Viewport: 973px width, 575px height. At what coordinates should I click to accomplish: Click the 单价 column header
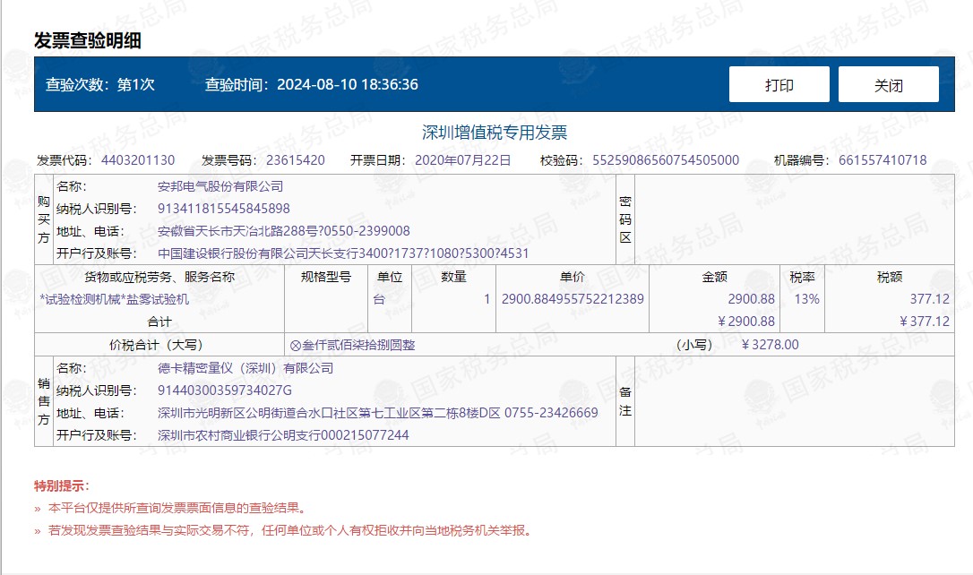point(573,277)
